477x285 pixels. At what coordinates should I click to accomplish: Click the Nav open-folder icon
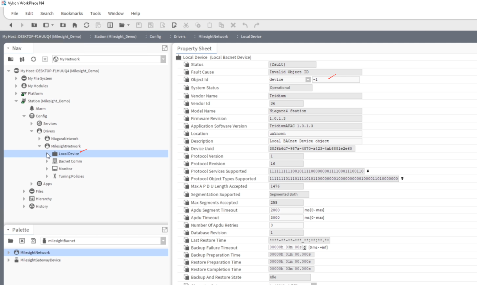tap(10, 59)
